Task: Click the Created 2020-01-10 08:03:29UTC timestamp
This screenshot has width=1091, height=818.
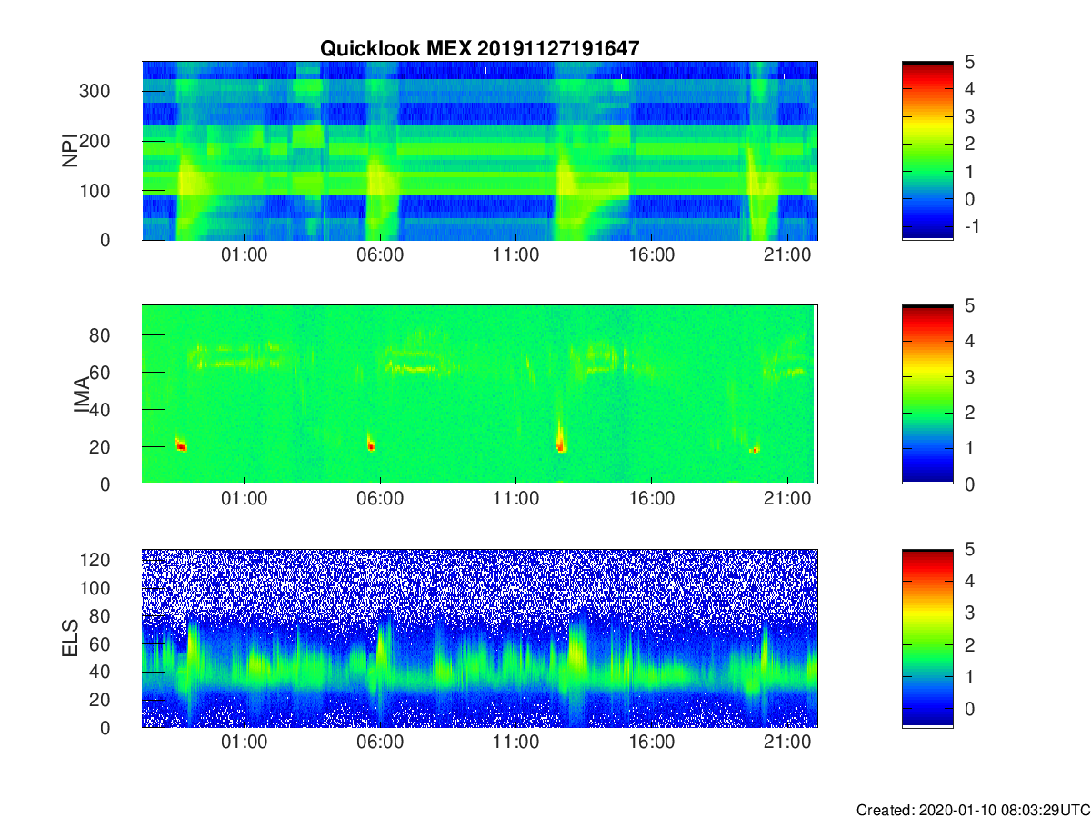Action: 973,810
